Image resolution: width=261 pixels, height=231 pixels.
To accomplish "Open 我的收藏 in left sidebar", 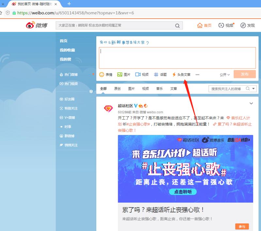I will [67, 50].
